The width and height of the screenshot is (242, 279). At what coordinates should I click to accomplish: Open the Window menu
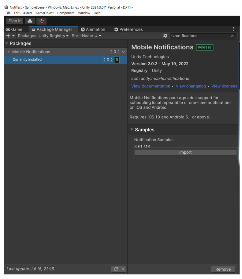[x=84, y=13]
